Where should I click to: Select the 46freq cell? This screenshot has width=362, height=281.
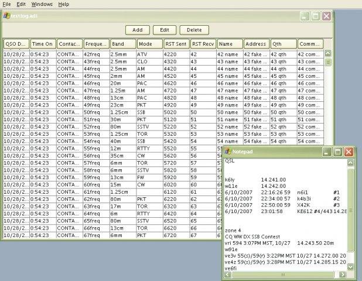pos(96,83)
